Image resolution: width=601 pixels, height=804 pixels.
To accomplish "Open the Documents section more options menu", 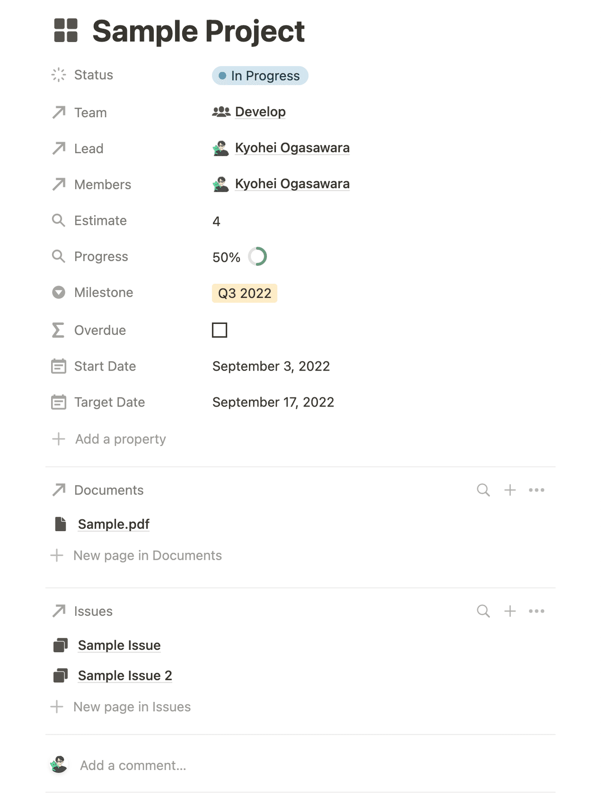I will click(536, 490).
